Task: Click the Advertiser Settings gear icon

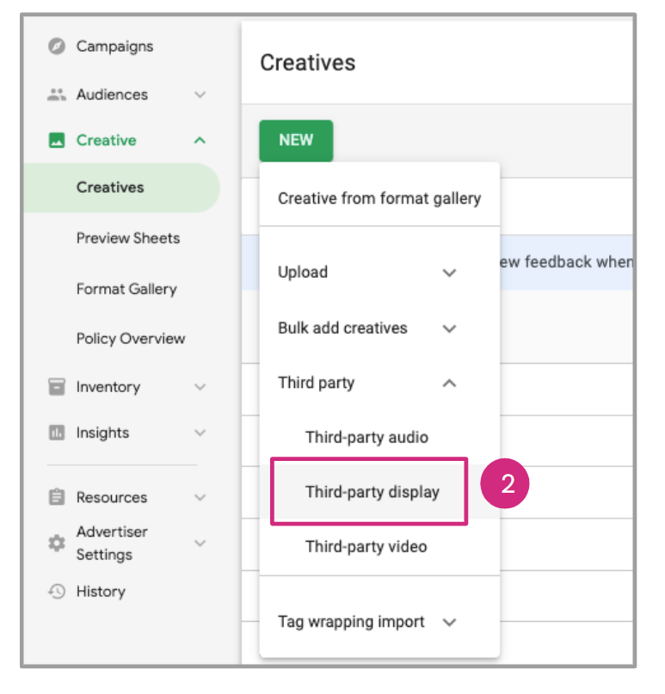Action: click(57, 544)
